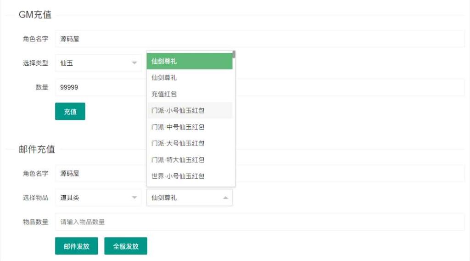Choose 门派·大号仙玉红包 from the list

[189, 143]
